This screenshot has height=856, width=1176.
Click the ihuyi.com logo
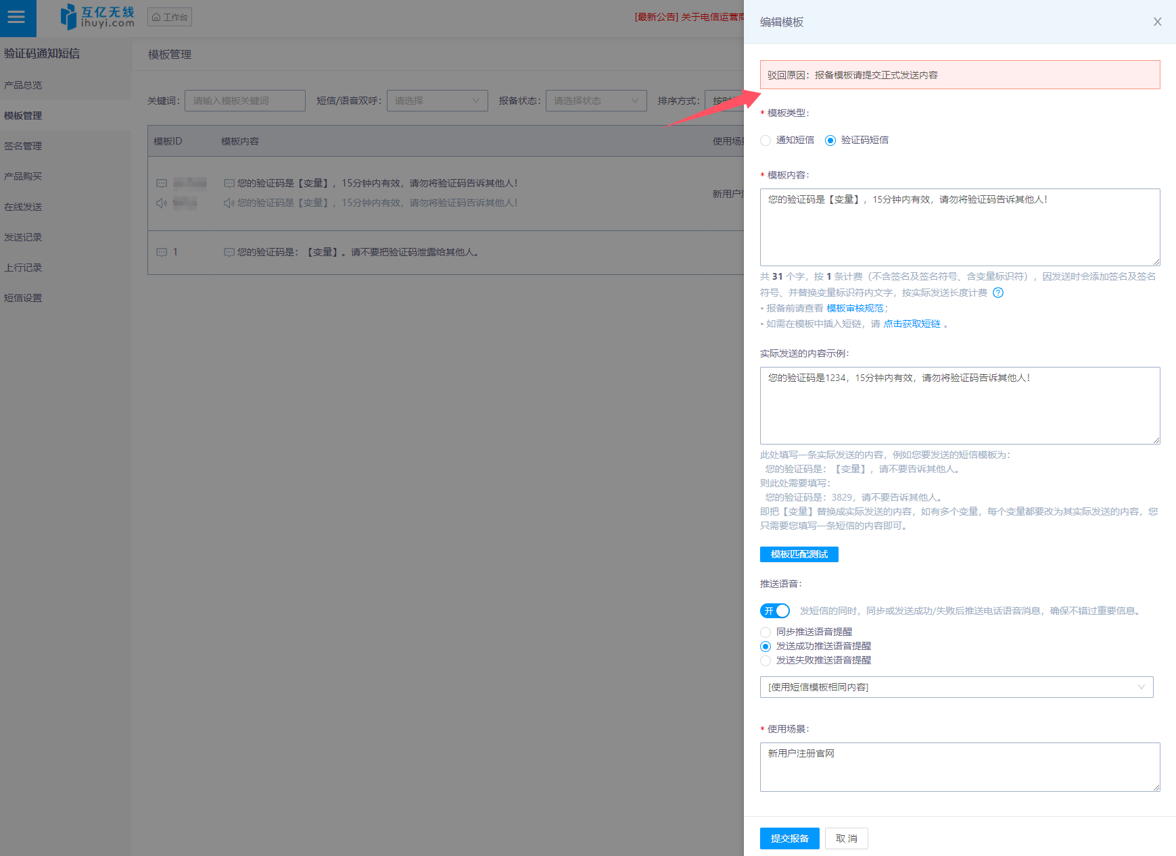point(97,17)
